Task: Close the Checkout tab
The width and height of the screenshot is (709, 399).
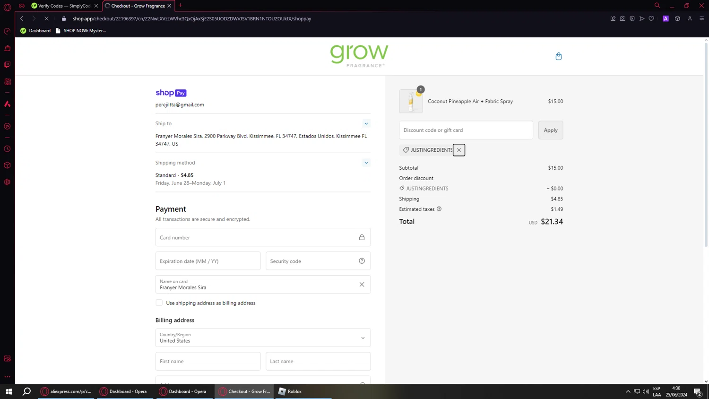Action: [x=169, y=6]
